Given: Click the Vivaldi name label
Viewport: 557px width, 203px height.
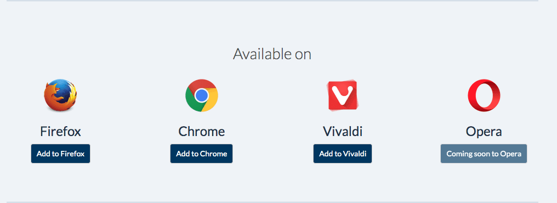Looking at the screenshot, I should 343,132.
